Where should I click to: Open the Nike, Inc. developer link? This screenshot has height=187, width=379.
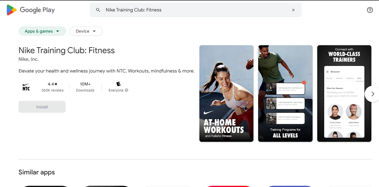point(28,59)
